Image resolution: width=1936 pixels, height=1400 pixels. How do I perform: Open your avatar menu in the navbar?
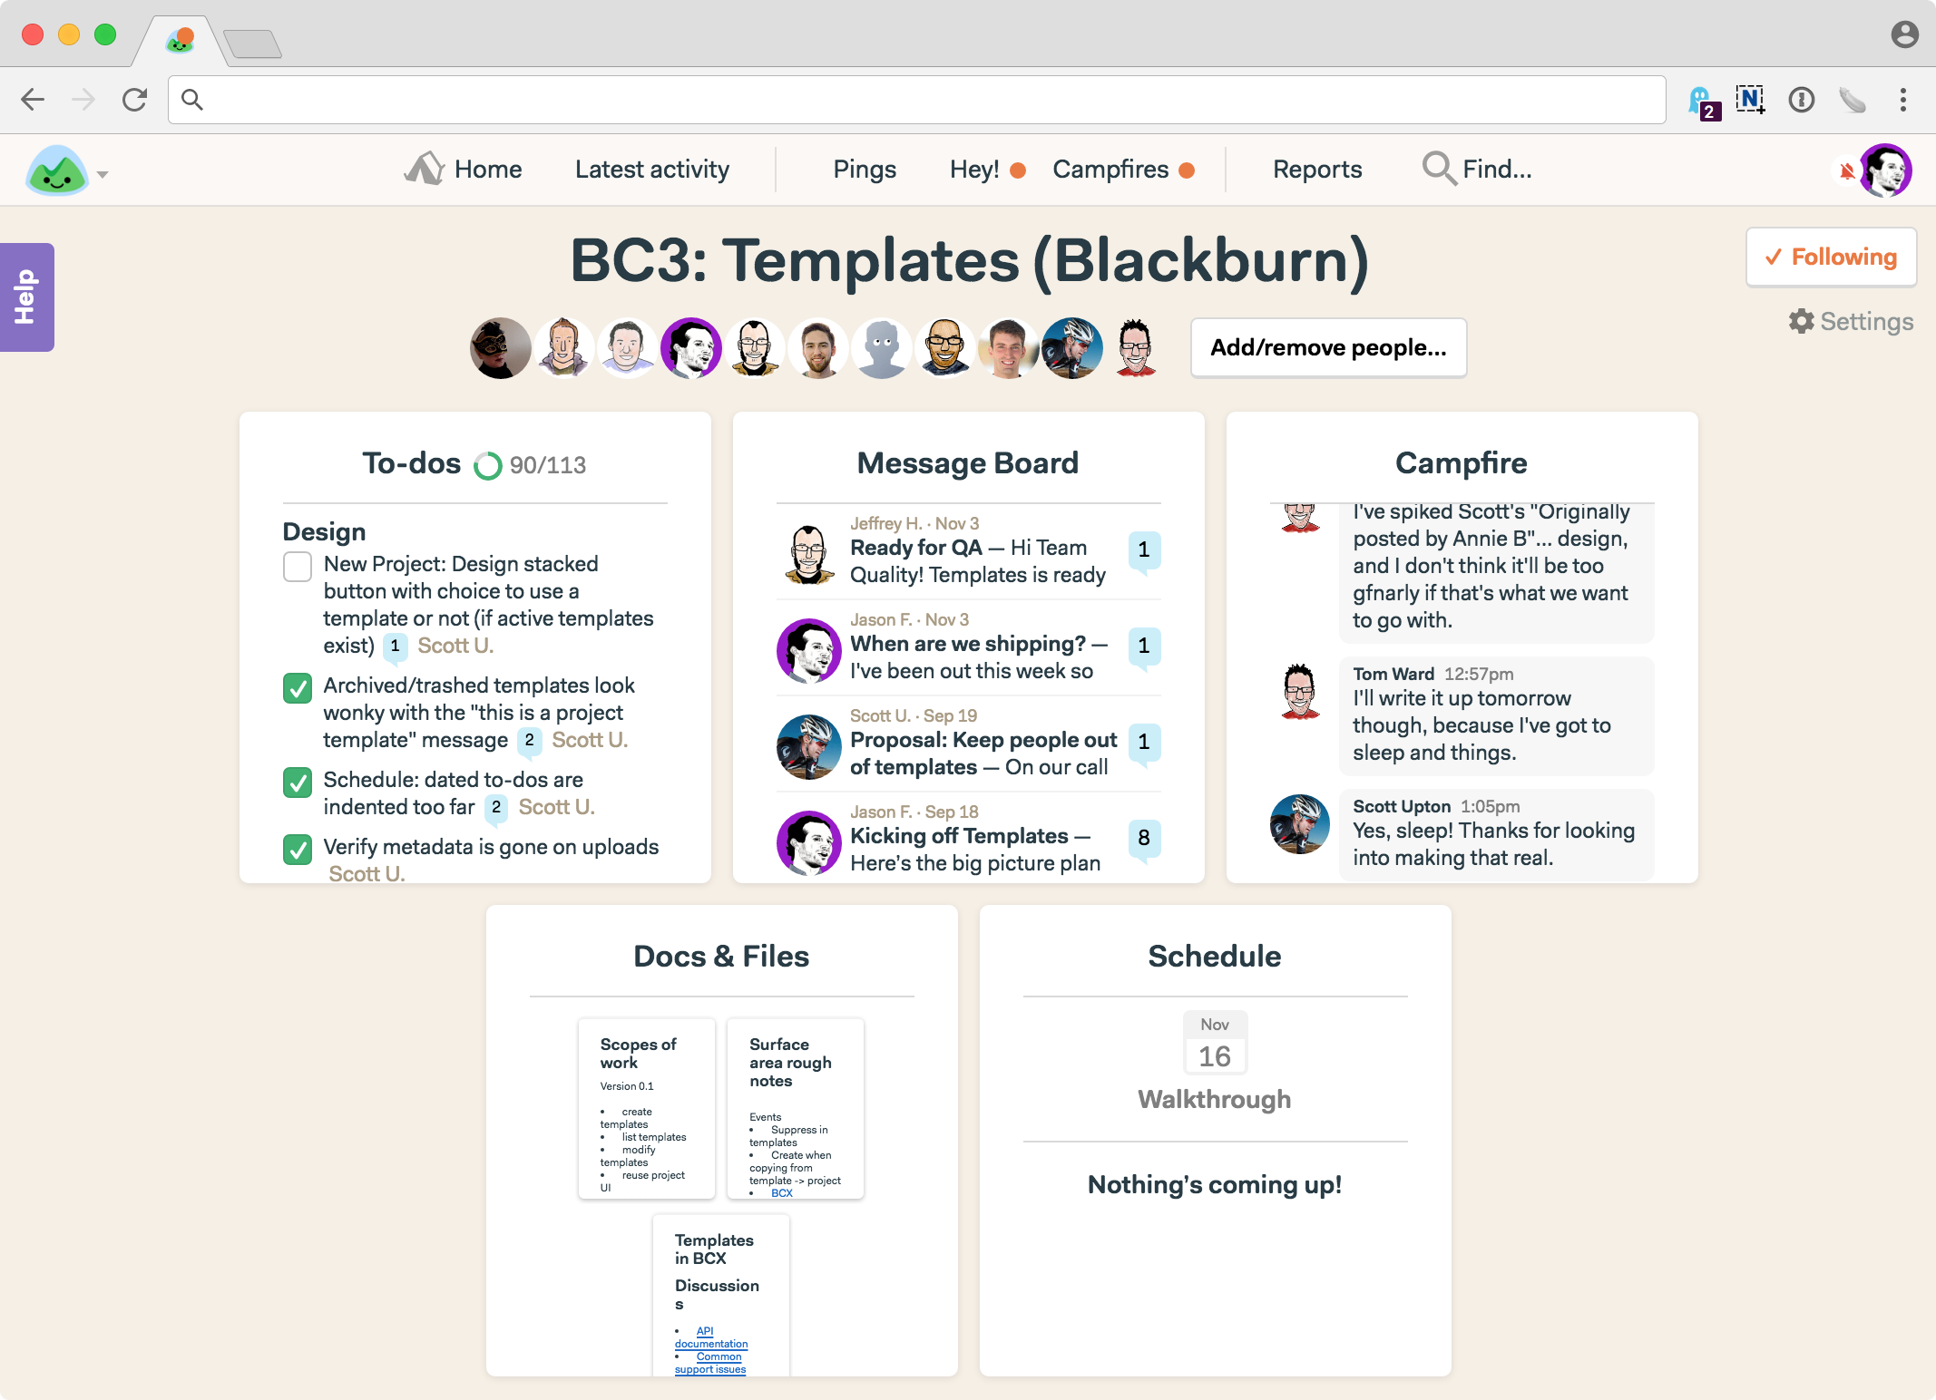point(1887,170)
